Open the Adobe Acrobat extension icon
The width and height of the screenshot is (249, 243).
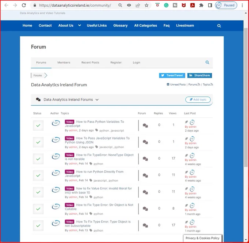click(193, 5)
